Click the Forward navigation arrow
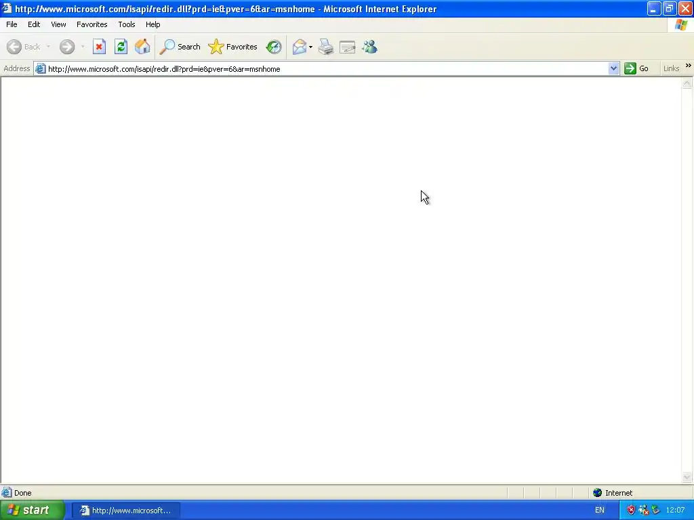694x520 pixels. click(67, 47)
